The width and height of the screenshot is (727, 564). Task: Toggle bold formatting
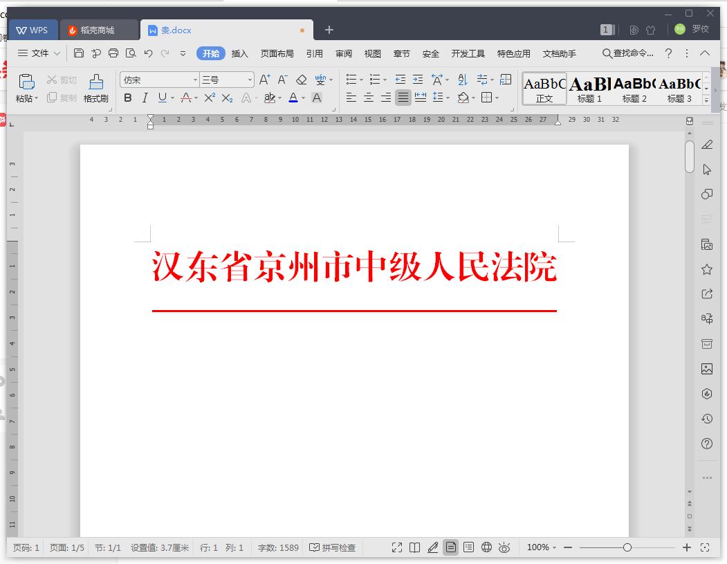[x=127, y=98]
